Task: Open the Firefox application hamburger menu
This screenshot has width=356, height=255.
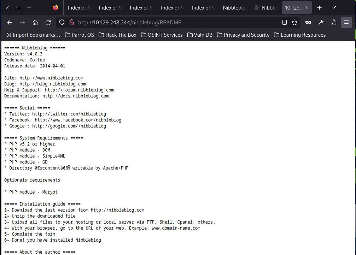Action: pyautogui.click(x=346, y=22)
